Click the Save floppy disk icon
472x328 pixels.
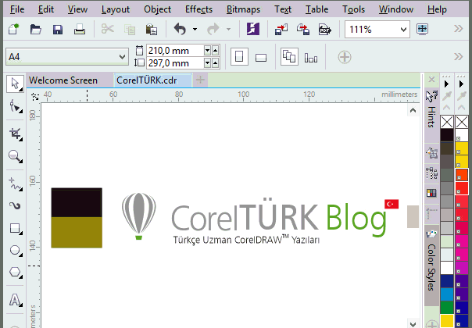pyautogui.click(x=58, y=30)
